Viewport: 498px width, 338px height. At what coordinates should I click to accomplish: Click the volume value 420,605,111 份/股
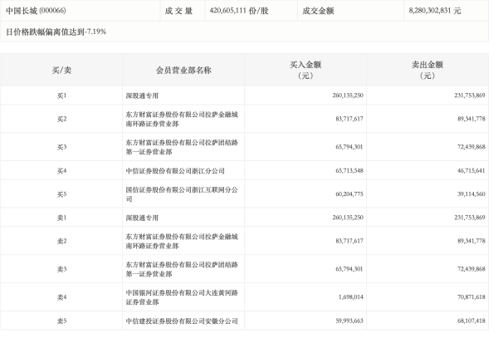pyautogui.click(x=239, y=11)
